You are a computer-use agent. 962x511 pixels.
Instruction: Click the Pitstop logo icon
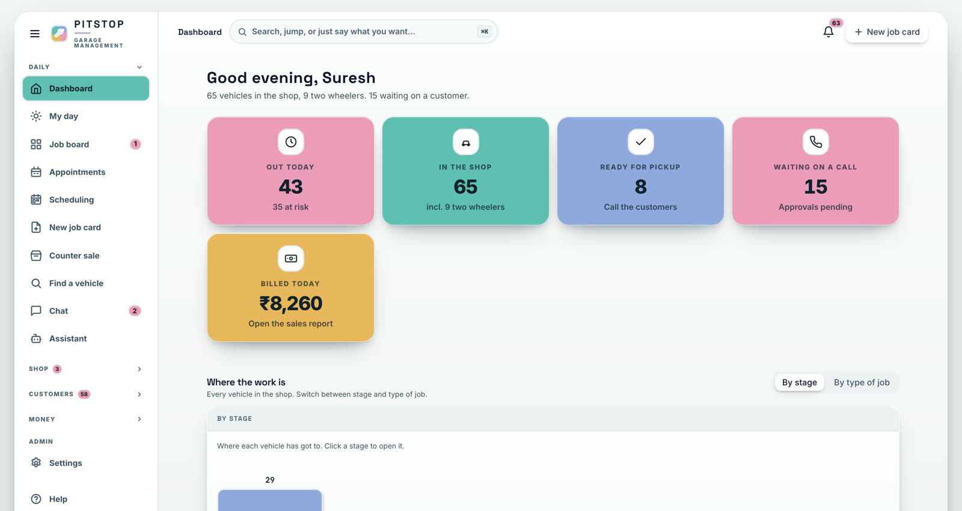point(59,34)
